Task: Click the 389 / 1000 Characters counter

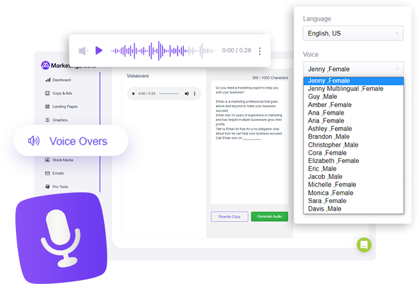Action: pos(270,78)
